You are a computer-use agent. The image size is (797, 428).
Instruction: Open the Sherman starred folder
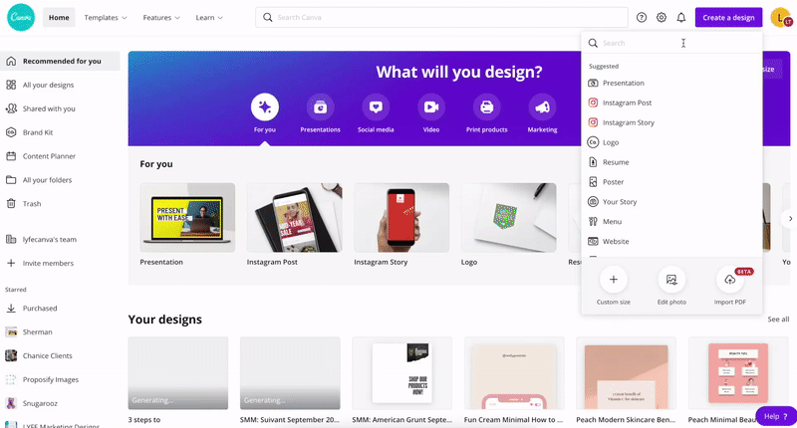coord(60,332)
